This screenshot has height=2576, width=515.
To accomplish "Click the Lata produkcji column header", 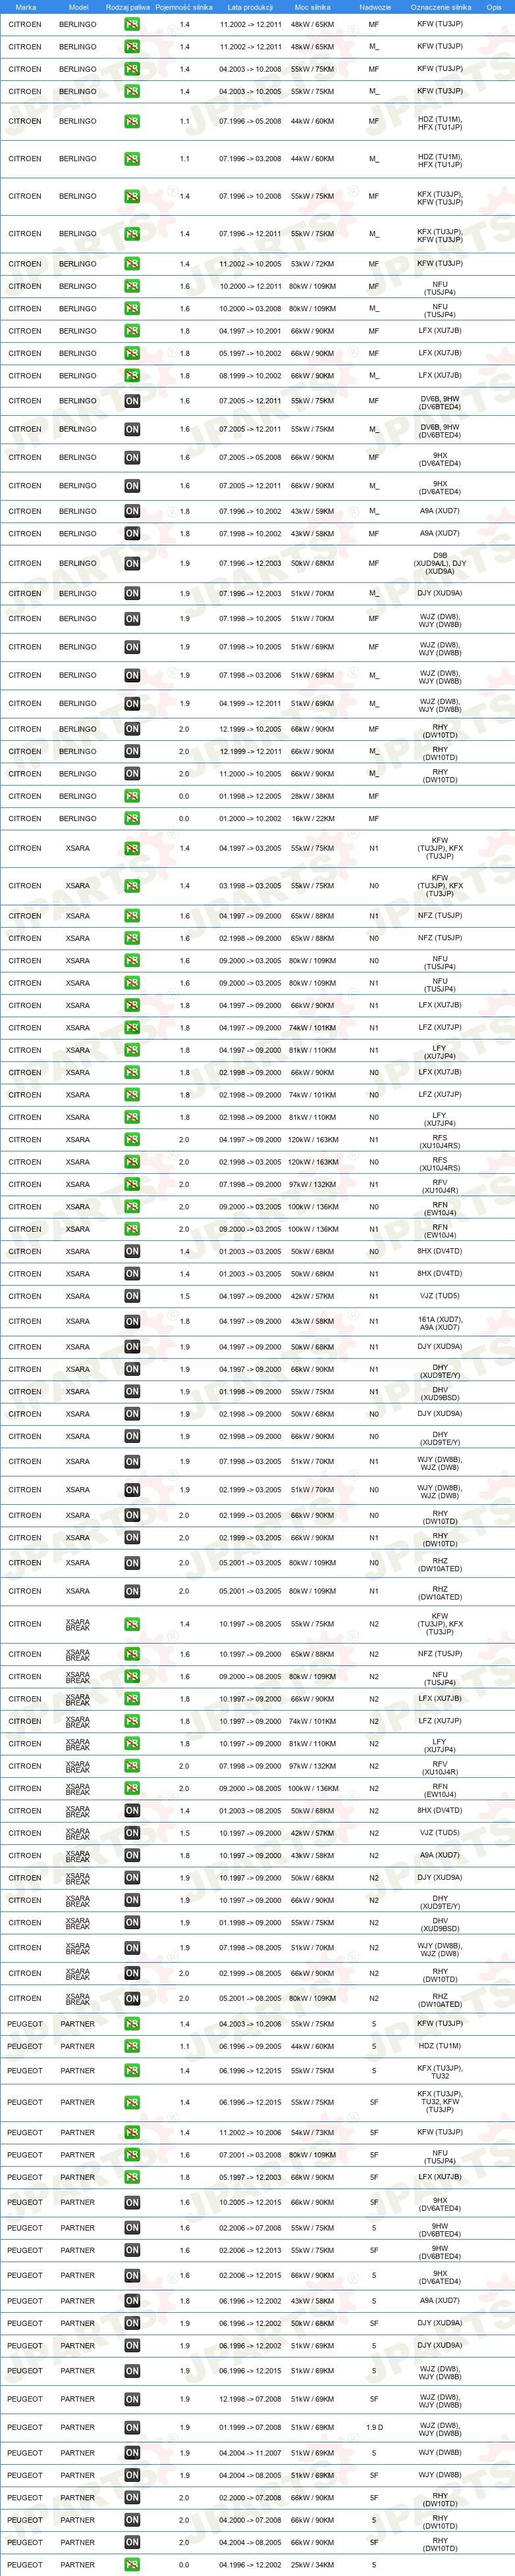I will coord(250,7).
